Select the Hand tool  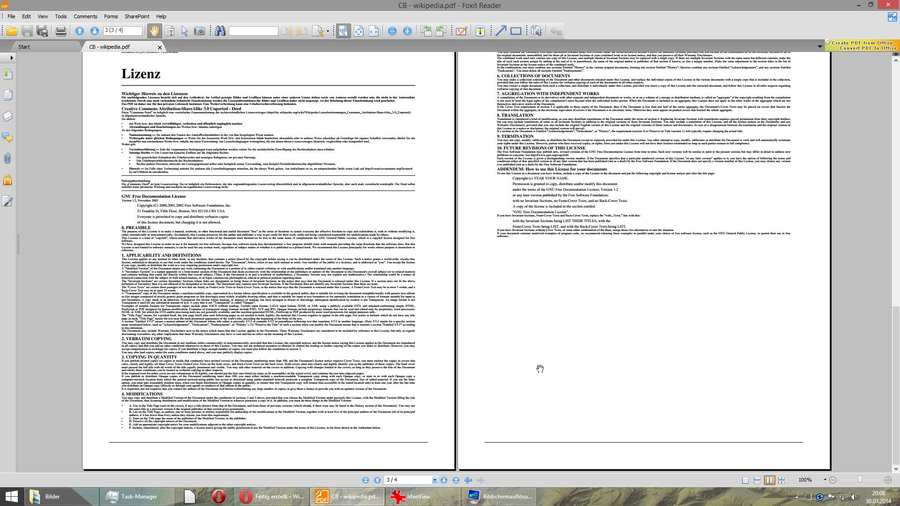[x=154, y=31]
